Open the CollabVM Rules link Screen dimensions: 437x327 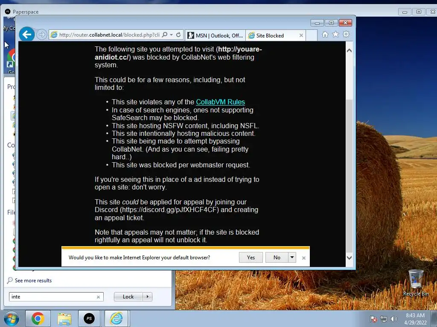click(x=221, y=102)
